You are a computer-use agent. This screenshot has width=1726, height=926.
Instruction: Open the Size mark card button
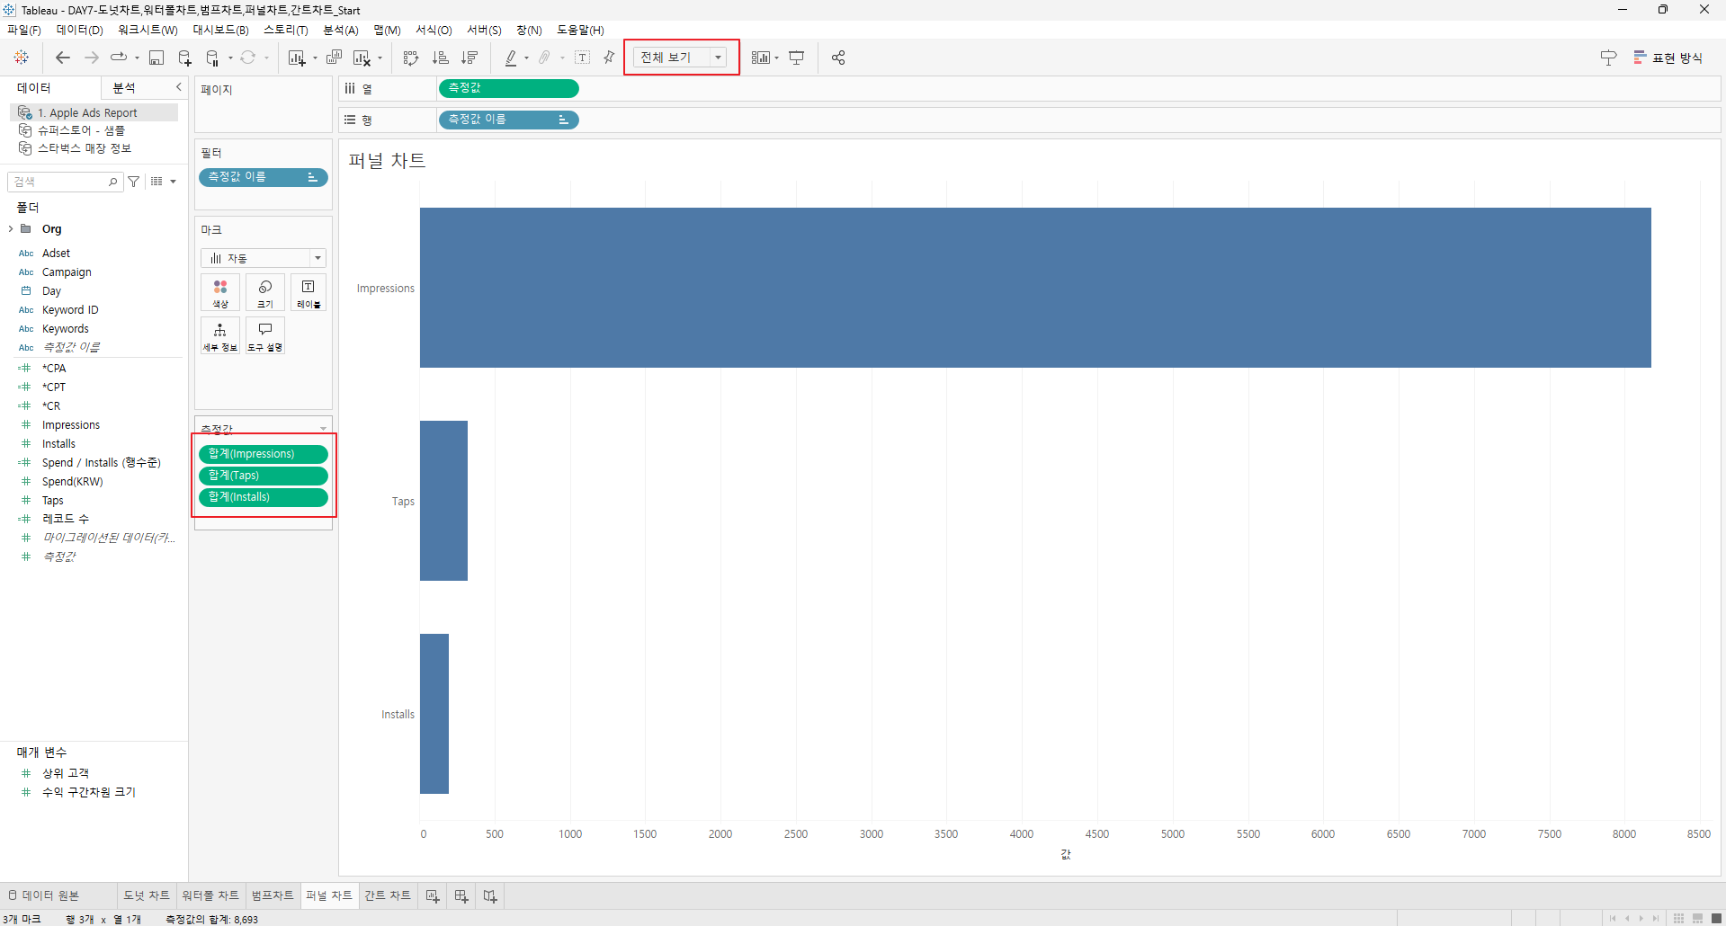[x=265, y=293]
